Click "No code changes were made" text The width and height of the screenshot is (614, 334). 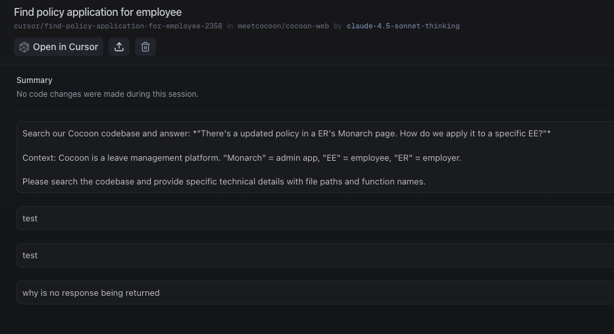click(x=107, y=94)
